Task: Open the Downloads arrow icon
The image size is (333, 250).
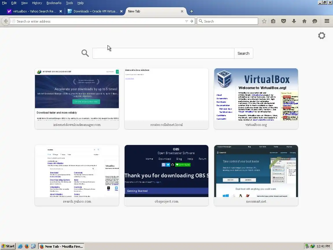Action: 294,21
